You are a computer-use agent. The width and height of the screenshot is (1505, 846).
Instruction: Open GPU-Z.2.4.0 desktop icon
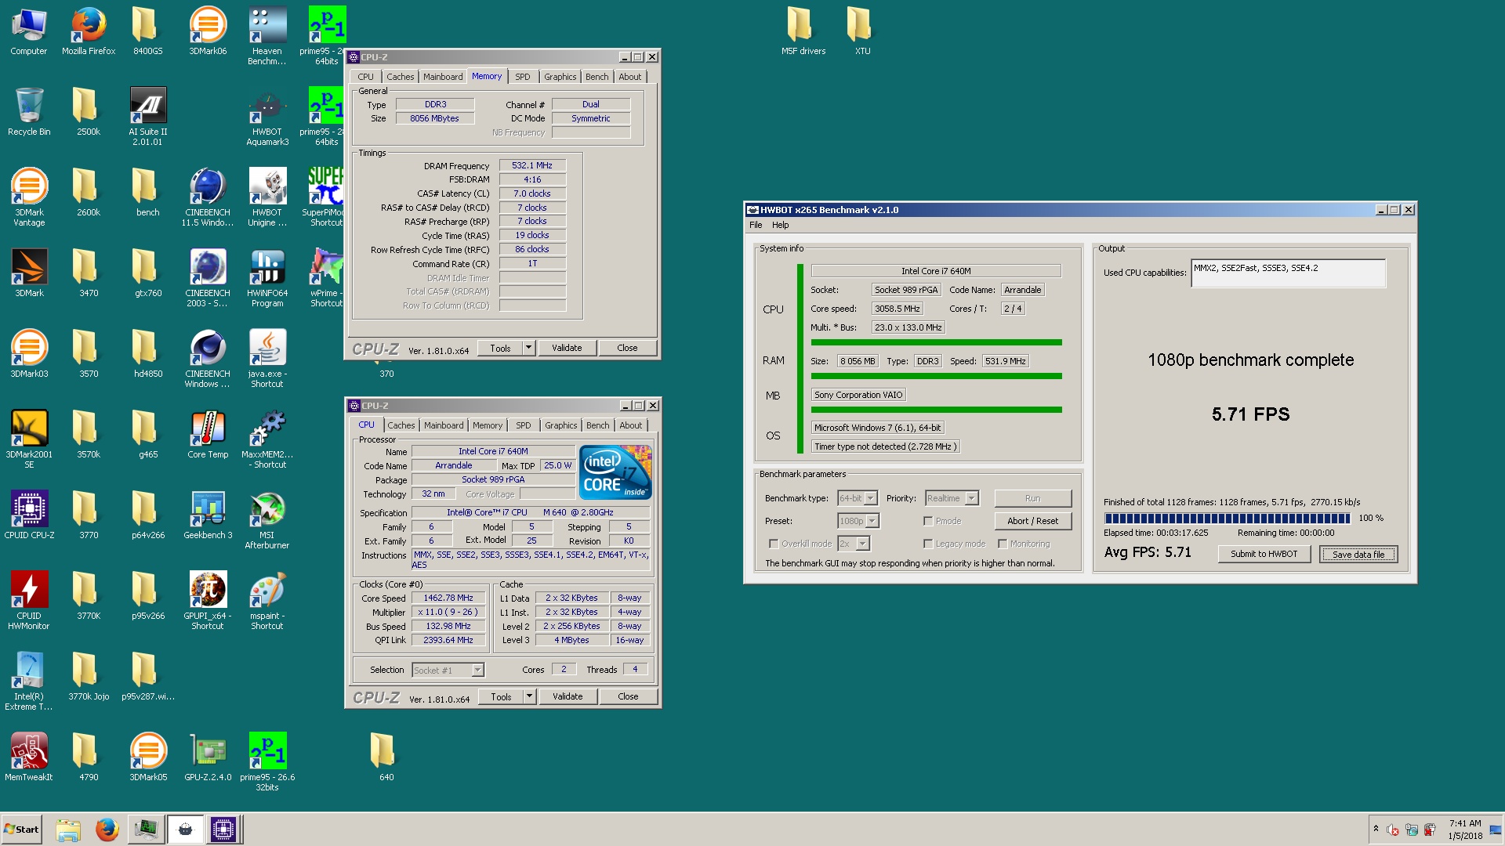(208, 757)
